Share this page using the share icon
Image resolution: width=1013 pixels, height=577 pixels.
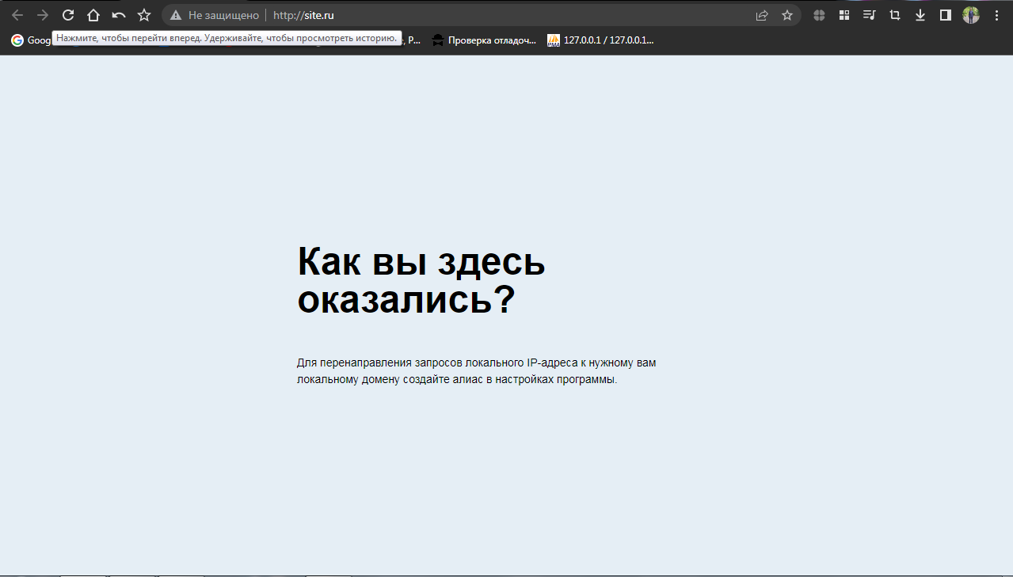pos(762,15)
